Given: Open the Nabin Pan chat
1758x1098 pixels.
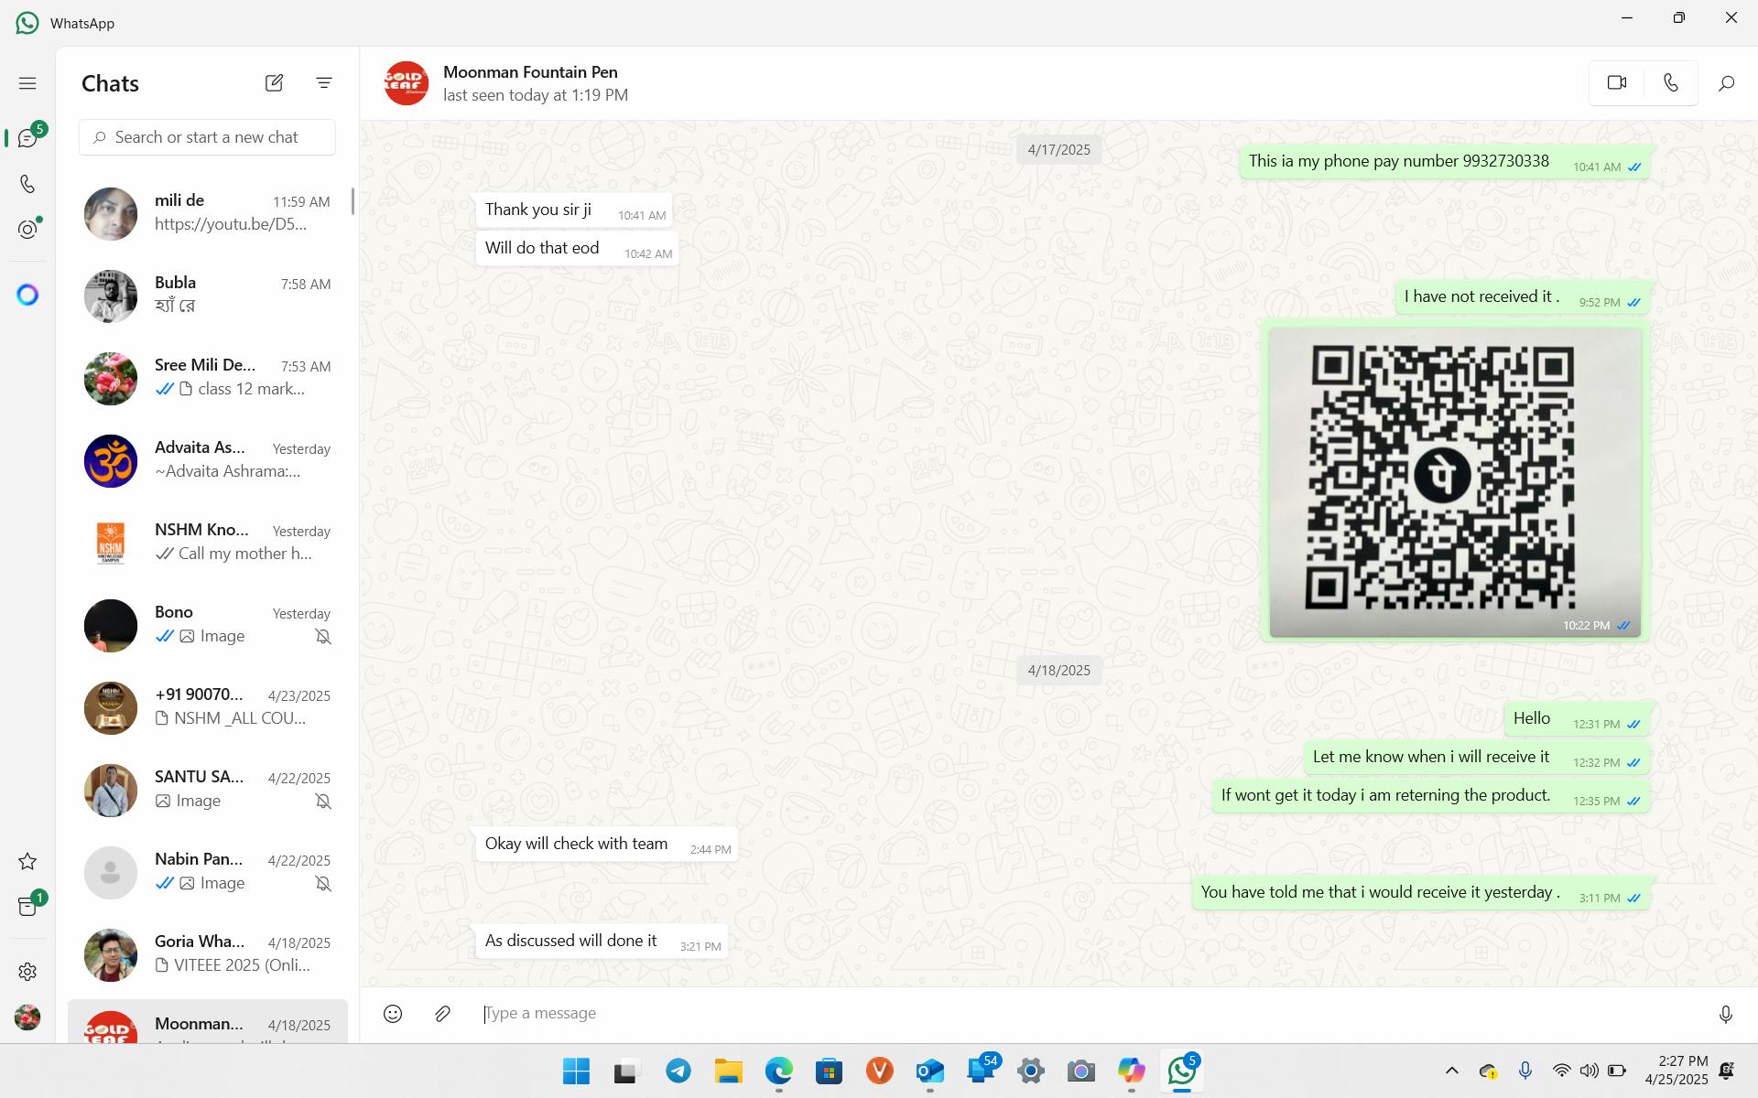Looking at the screenshot, I should click(x=208, y=872).
